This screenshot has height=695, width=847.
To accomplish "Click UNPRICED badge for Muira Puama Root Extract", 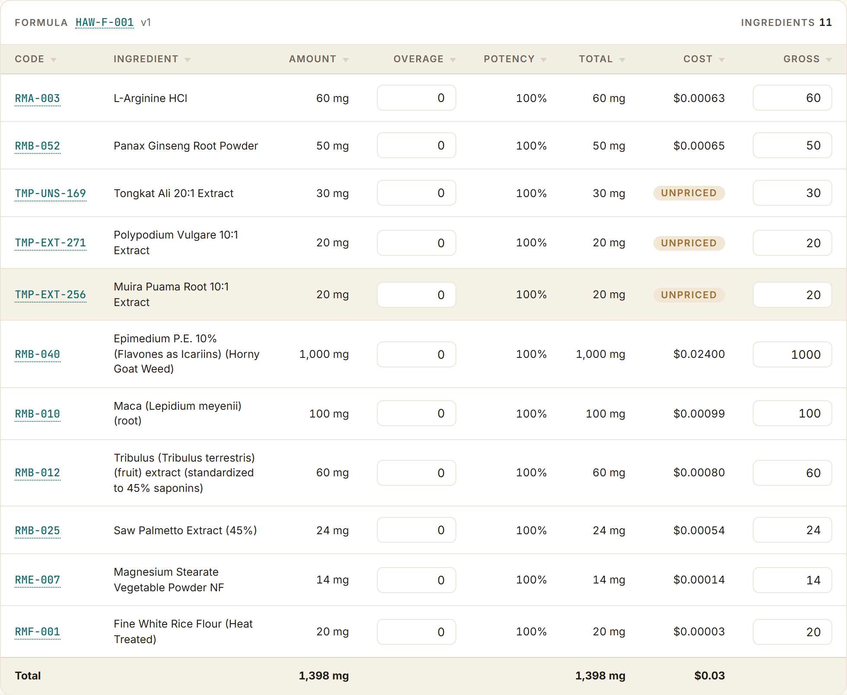I will tap(689, 295).
